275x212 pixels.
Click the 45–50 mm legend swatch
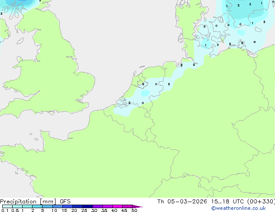pos(128,206)
